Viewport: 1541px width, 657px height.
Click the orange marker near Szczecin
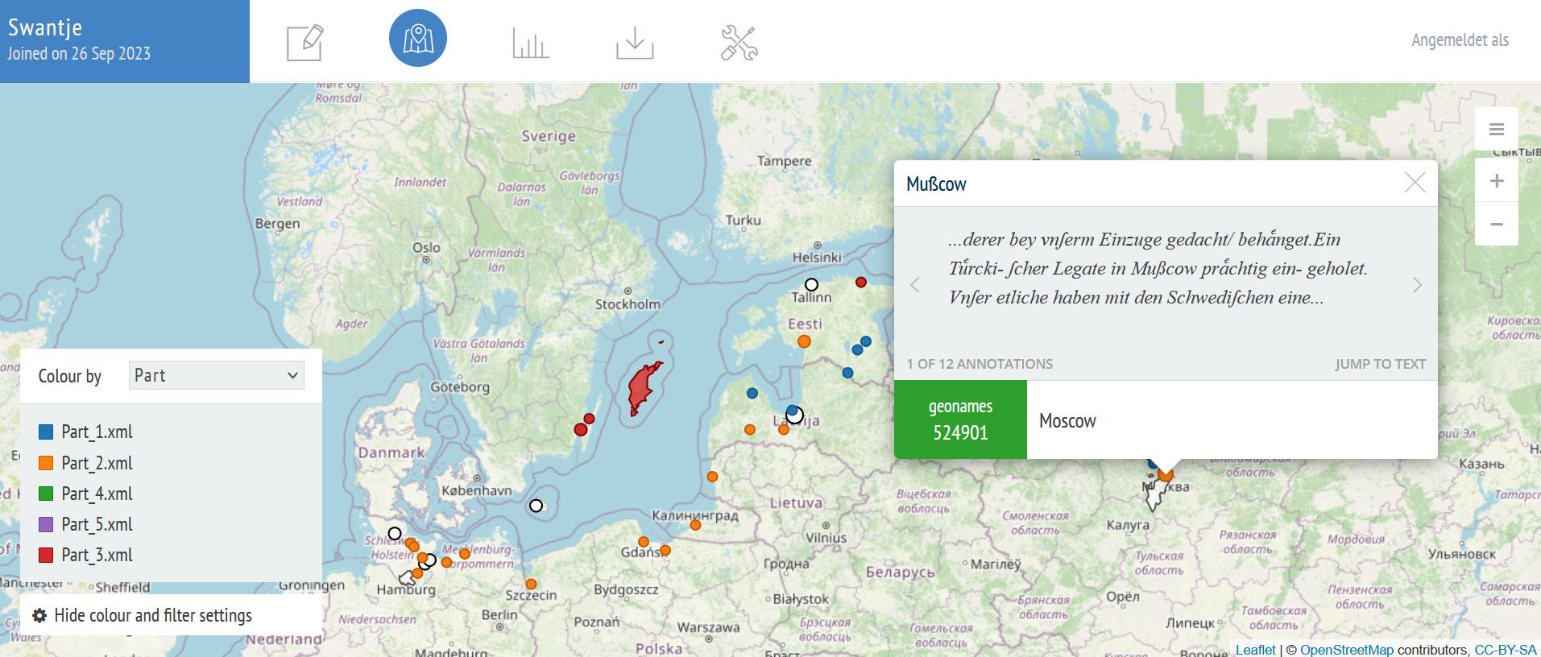click(531, 584)
